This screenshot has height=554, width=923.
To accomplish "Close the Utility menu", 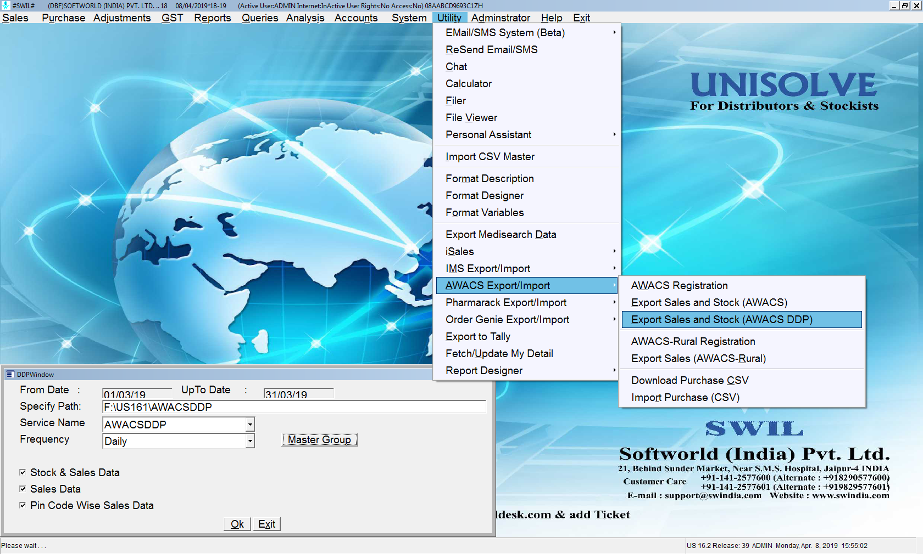I will coord(449,18).
